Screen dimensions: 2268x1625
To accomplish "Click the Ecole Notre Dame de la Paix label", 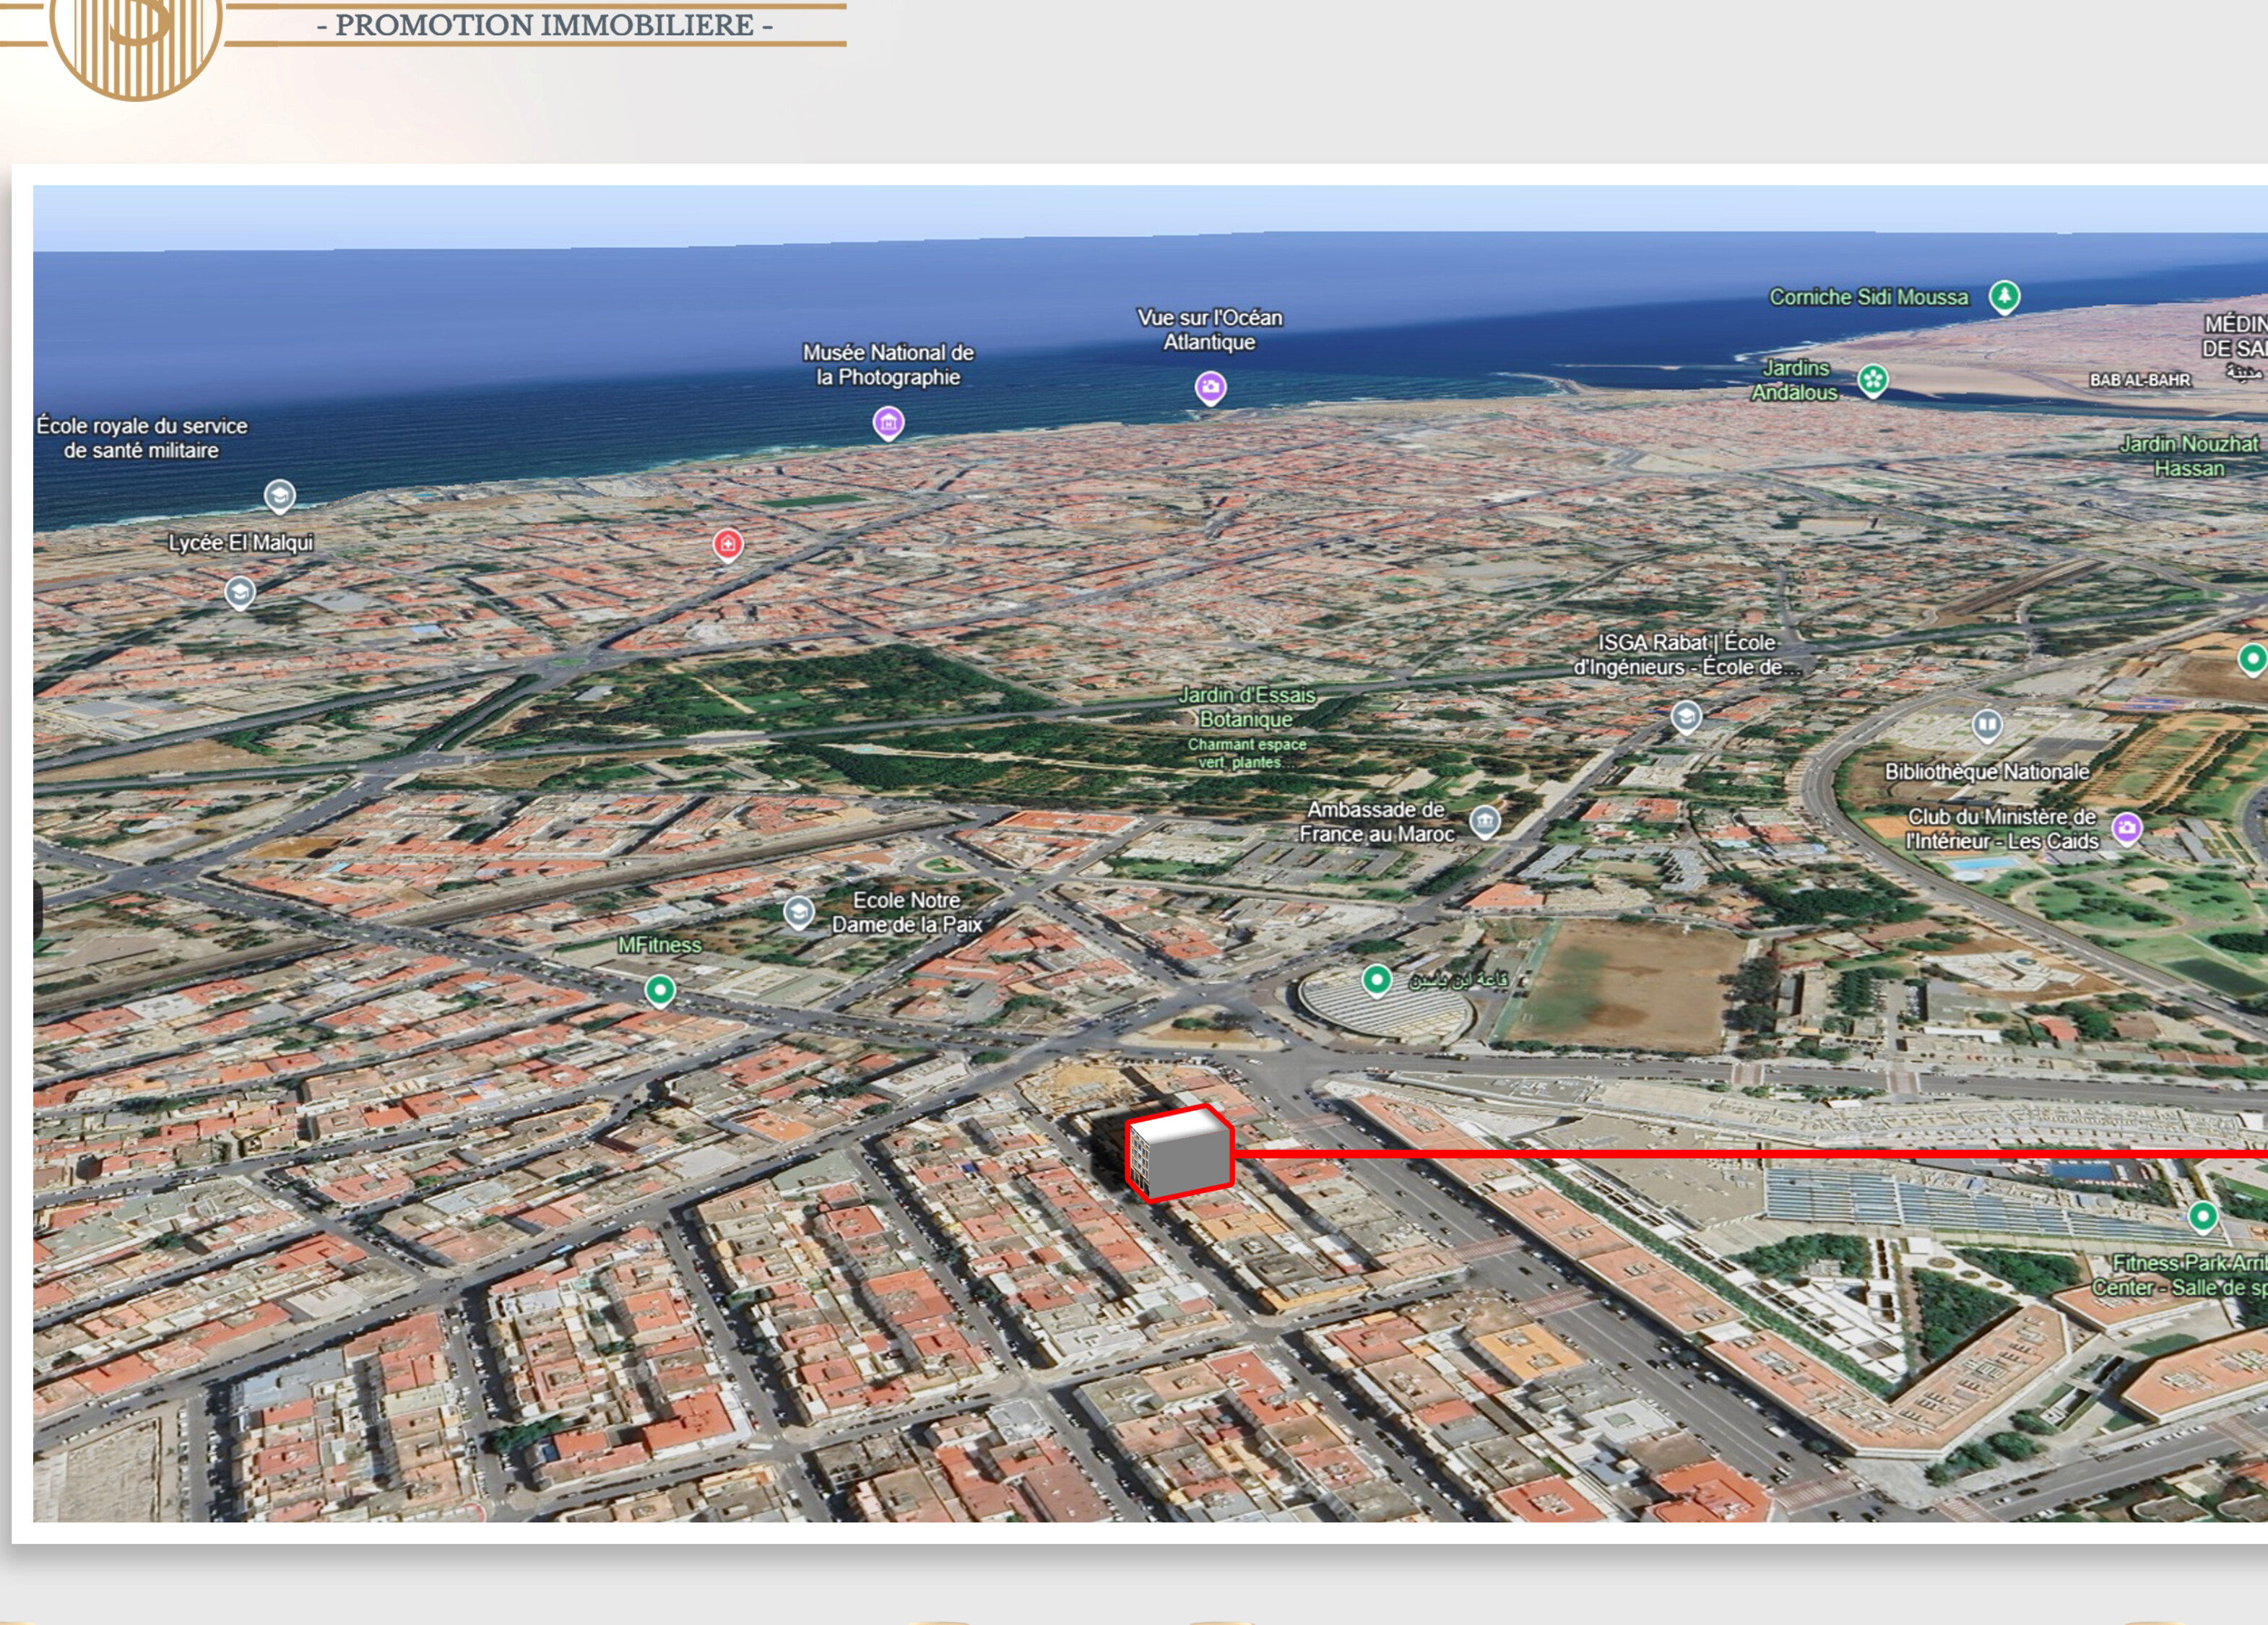I will [906, 912].
